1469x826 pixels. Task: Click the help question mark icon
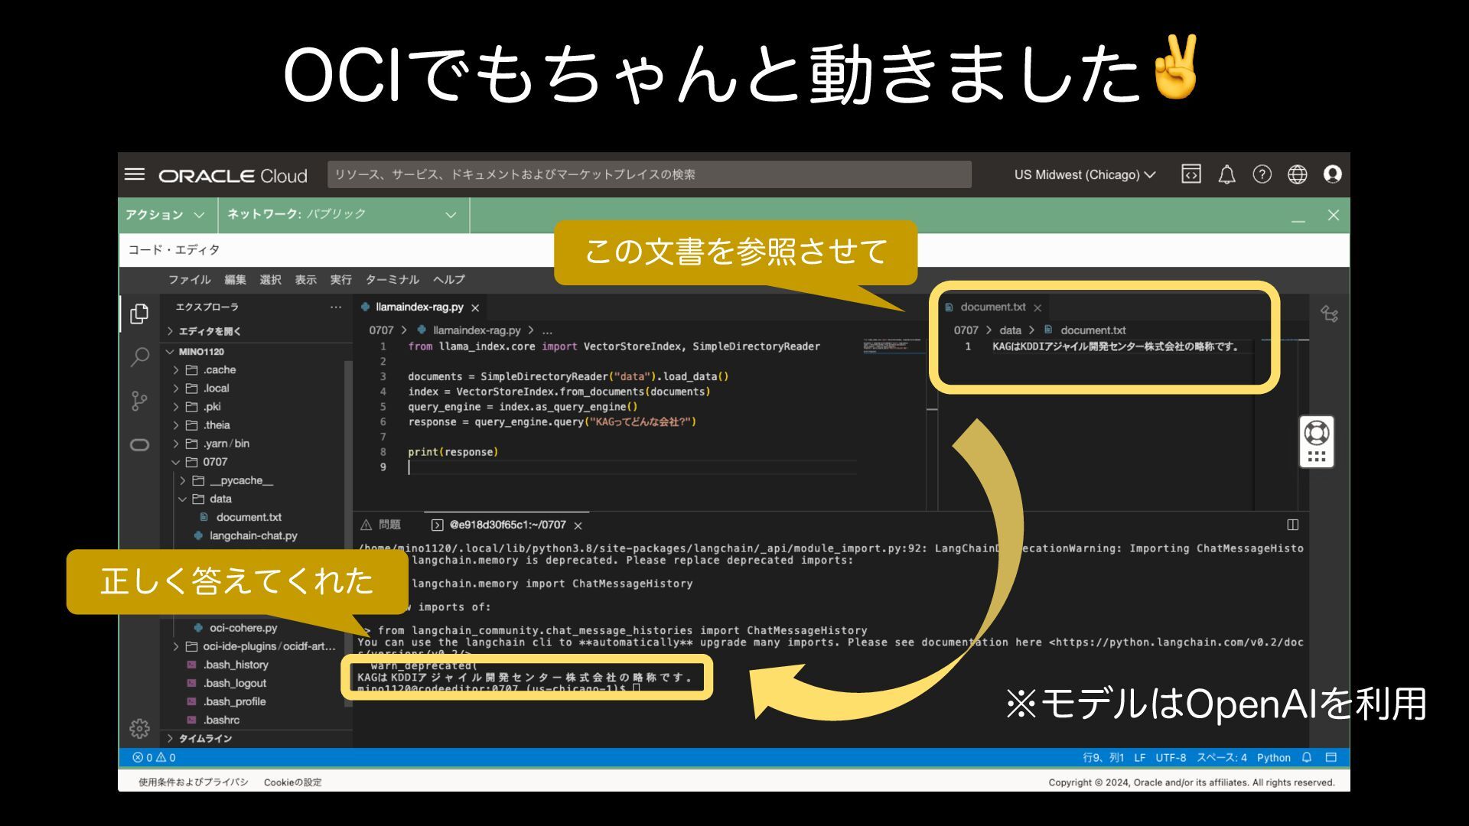pos(1262,174)
